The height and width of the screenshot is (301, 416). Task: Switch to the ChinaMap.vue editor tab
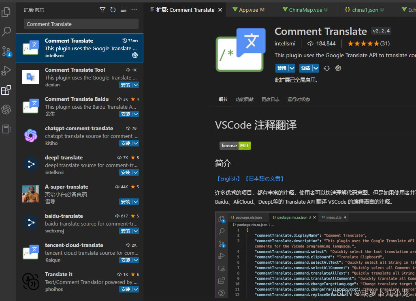tap(307, 10)
